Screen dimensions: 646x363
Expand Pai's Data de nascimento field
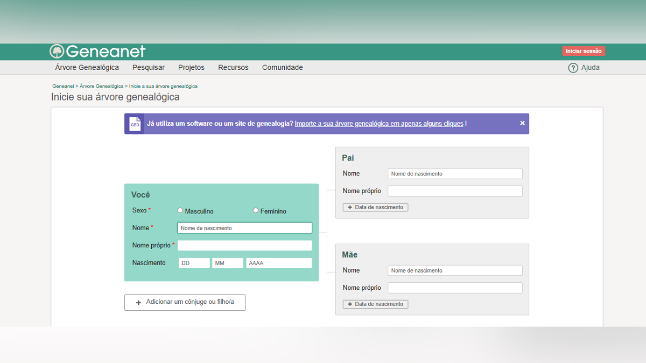[x=375, y=207]
